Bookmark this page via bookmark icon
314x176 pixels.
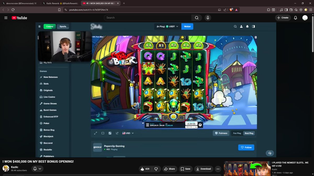(59, 10)
